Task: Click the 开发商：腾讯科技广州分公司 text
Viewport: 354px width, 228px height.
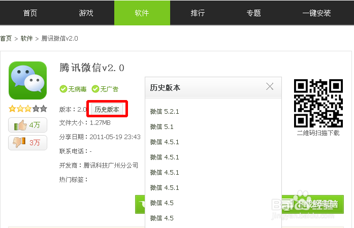Action: [x=99, y=165]
